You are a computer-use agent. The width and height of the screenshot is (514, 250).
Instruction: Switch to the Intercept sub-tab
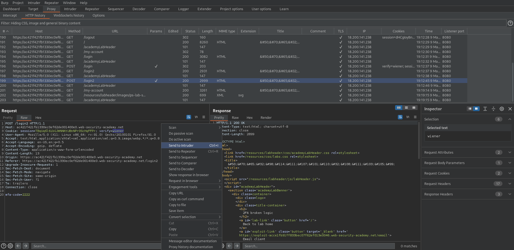coord(10,15)
